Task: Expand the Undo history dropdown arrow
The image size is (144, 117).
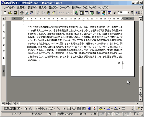Action: [x=64, y=13]
